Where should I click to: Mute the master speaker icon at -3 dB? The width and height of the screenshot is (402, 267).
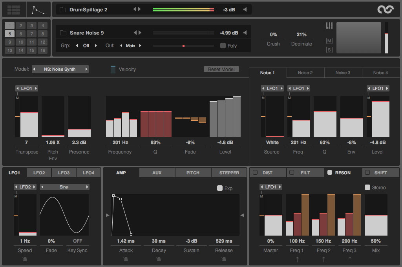click(x=245, y=9)
